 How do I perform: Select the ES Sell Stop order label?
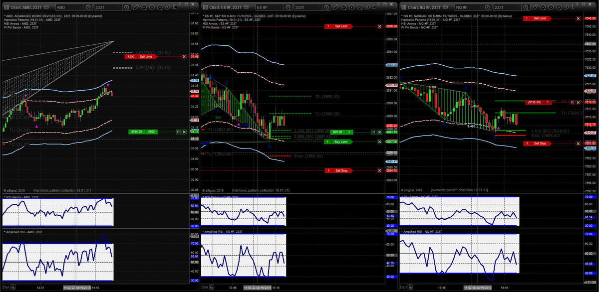338,170
